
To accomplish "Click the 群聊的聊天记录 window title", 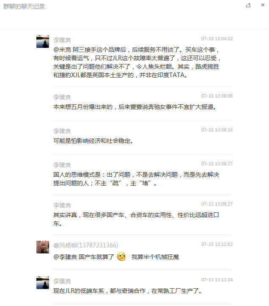I will point(24,6).
